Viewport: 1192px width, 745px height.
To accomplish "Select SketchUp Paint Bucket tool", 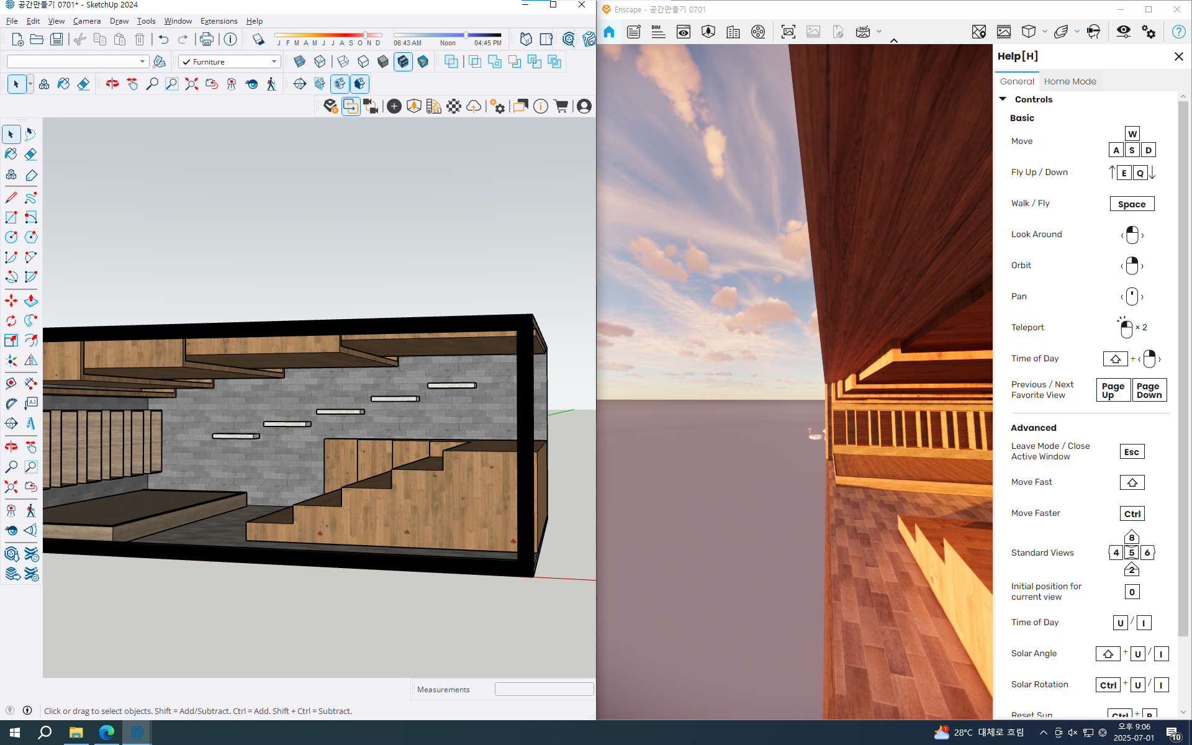I will 11,154.
